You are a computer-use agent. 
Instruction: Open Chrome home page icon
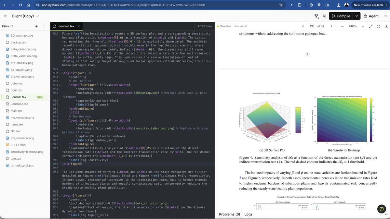(28, 5)
